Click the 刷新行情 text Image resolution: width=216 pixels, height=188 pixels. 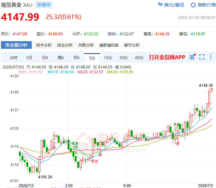207,5
